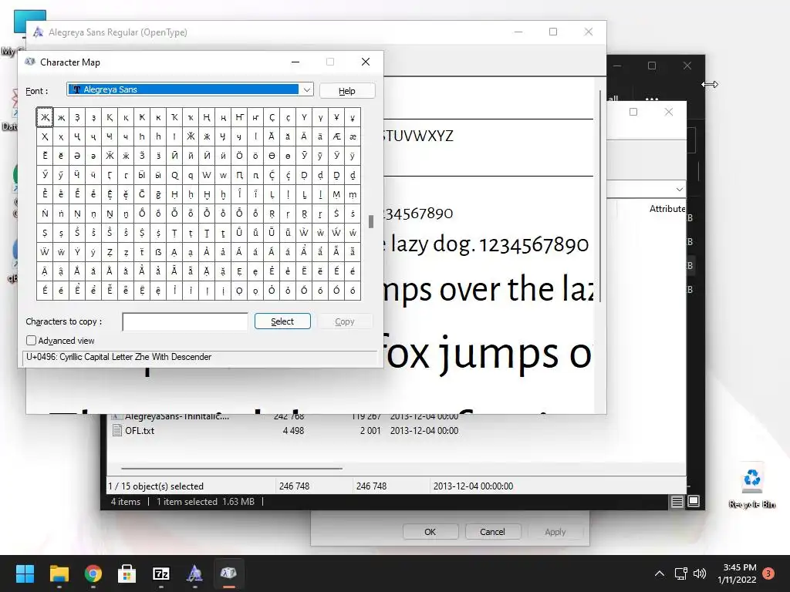Viewport: 790px width, 592px height.
Task: Maximize the Alegreya Sans font viewer window
Action: tap(553, 32)
